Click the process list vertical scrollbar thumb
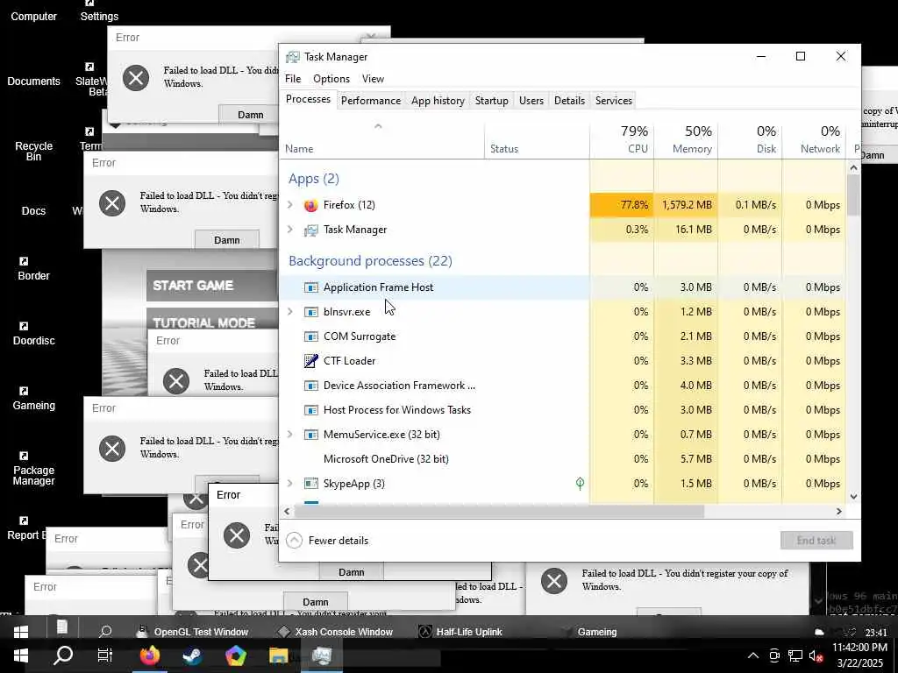Screen dimensions: 898x673 click(853, 195)
